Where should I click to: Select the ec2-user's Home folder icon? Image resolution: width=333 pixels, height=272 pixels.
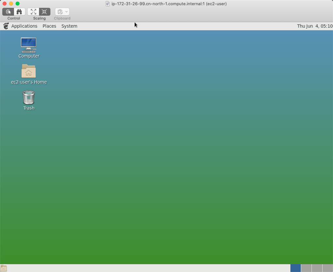pos(29,71)
